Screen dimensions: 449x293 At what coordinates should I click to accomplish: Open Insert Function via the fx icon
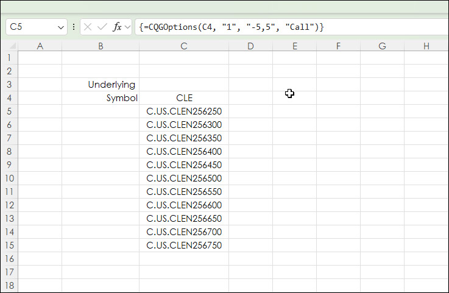[x=118, y=27]
